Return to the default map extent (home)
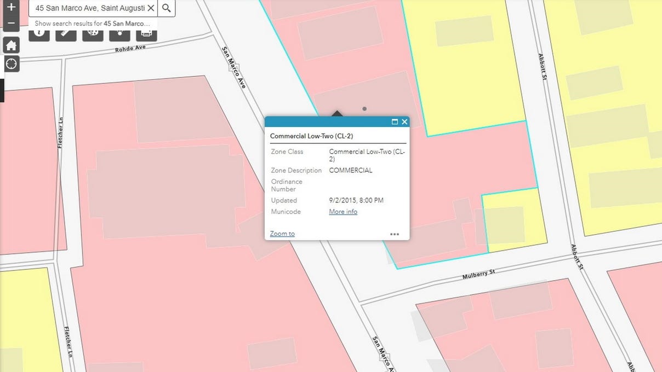 pyautogui.click(x=12, y=46)
